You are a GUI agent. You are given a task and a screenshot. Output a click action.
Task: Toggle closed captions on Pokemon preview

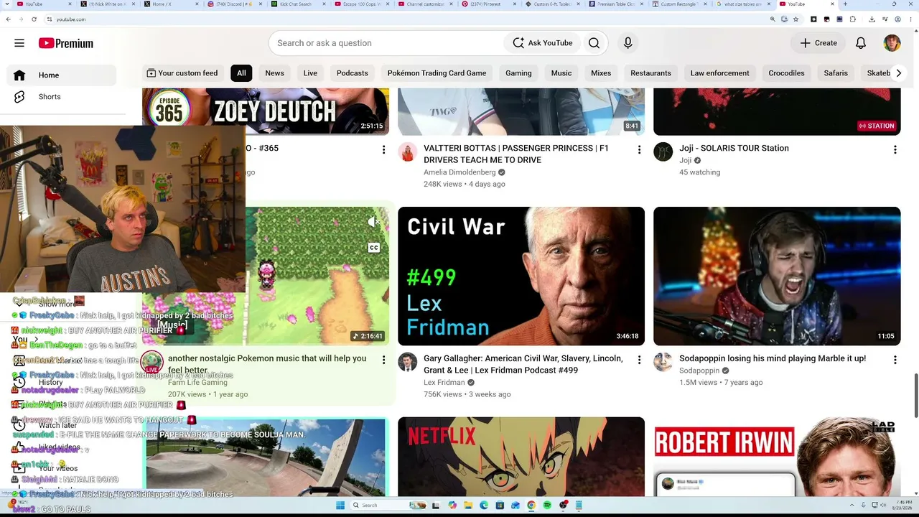pyautogui.click(x=373, y=248)
